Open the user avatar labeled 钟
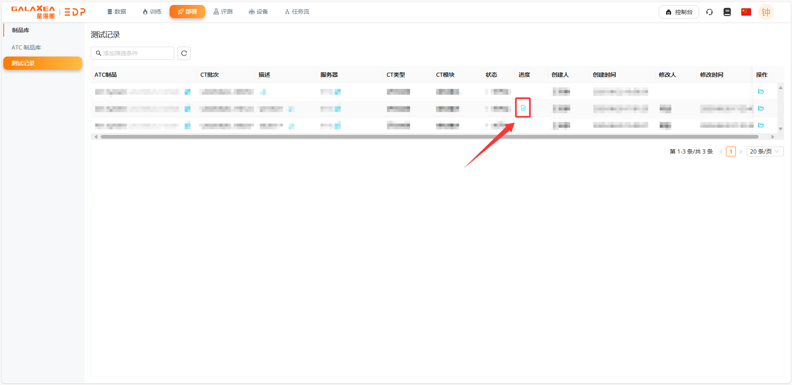Screen dimensions: 792x385 [x=766, y=12]
